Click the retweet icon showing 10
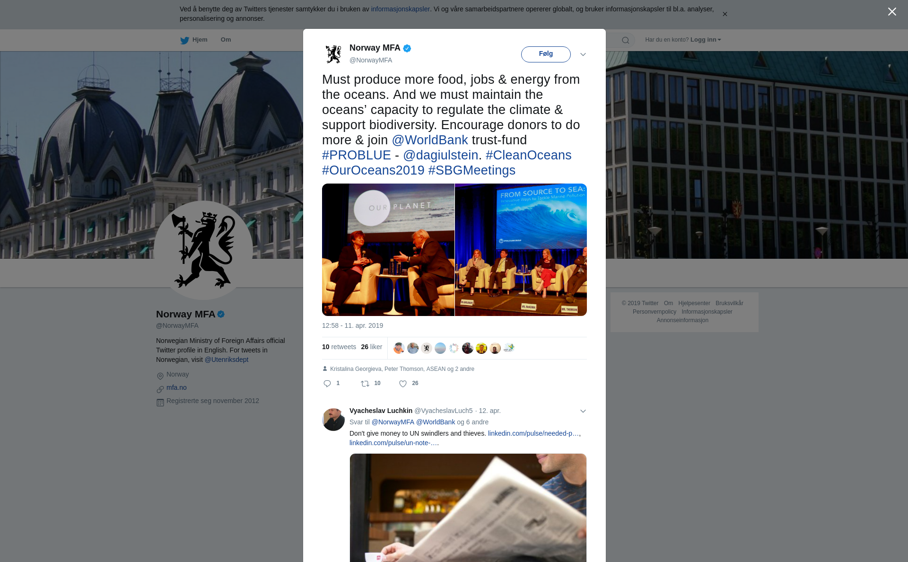The image size is (908, 562). tap(365, 384)
